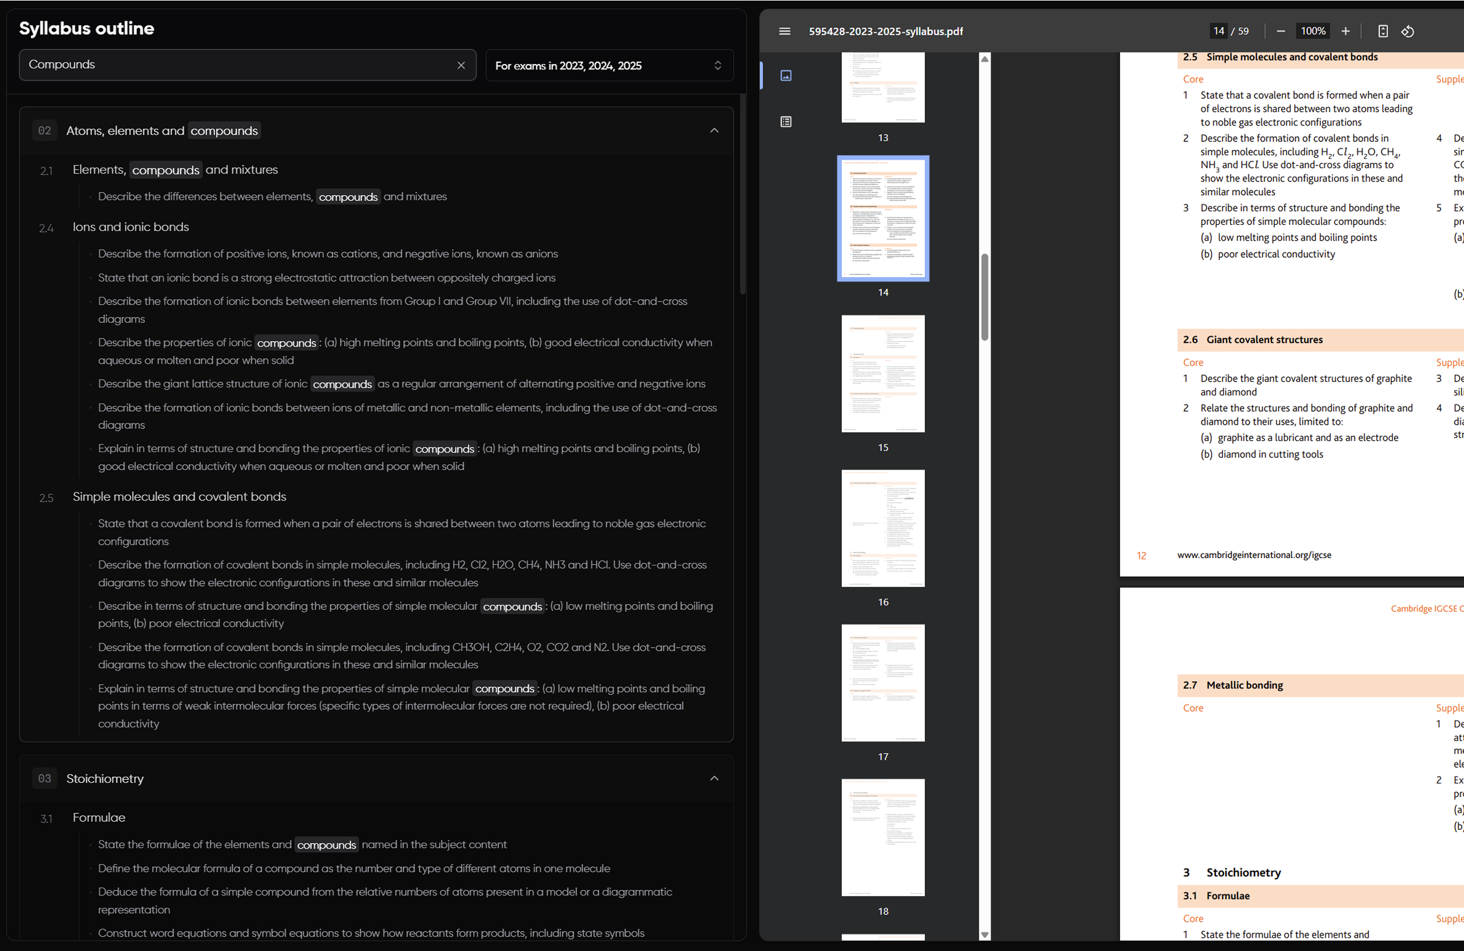Image resolution: width=1464 pixels, height=951 pixels.
Task: Click 'State that a covalent bond is formed' objective
Action: tap(402, 532)
